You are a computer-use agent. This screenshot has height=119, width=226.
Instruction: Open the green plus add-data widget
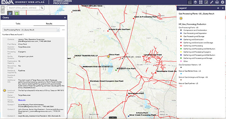coord(17,13)
